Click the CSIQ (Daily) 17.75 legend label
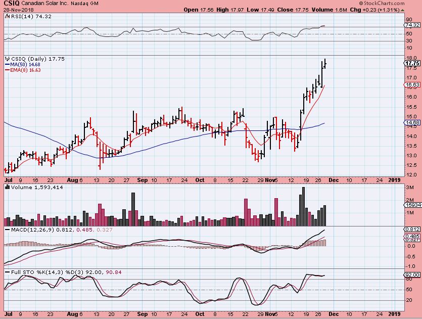Viewport: 422px width, 319px height. click(x=38, y=59)
